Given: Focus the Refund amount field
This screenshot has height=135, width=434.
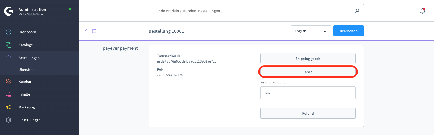Looking at the screenshot, I should pos(308,93).
